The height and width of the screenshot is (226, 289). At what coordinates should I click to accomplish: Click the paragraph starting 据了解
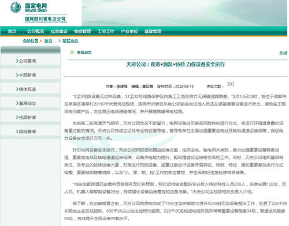[175, 211]
